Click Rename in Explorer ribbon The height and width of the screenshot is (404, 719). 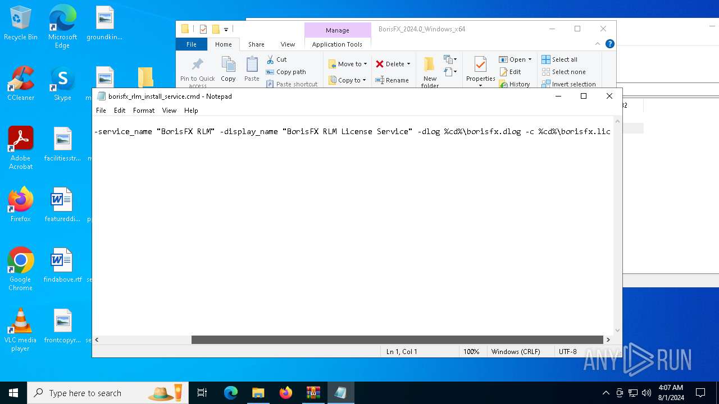pyautogui.click(x=392, y=80)
